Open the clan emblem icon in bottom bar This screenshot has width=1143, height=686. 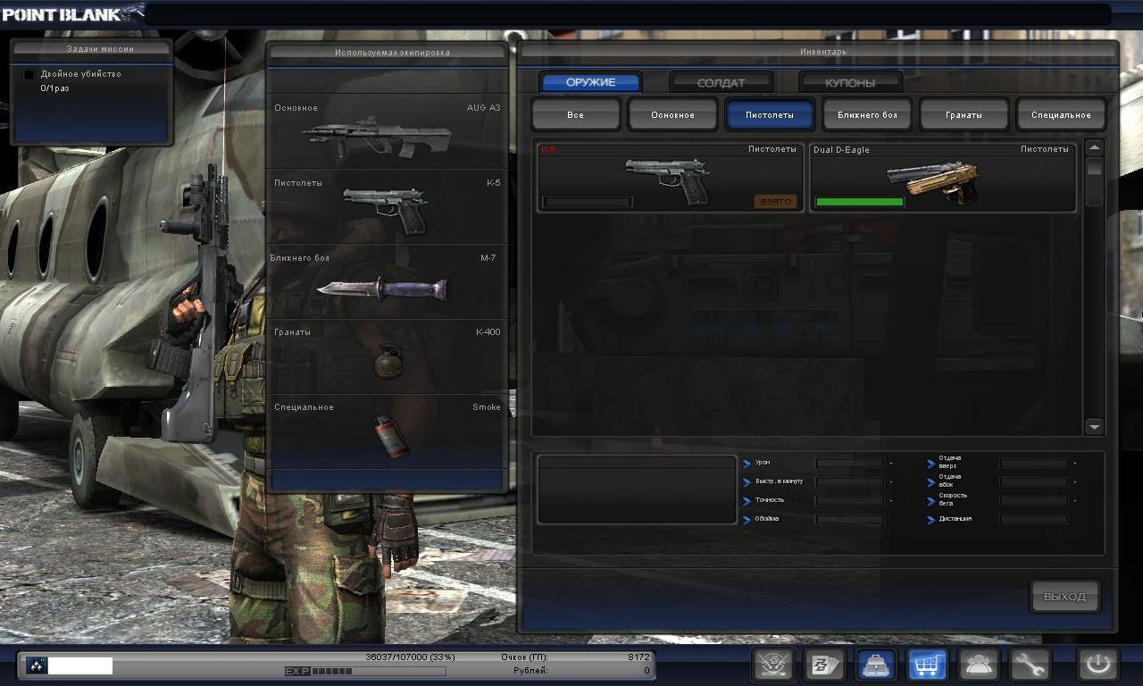[773, 665]
